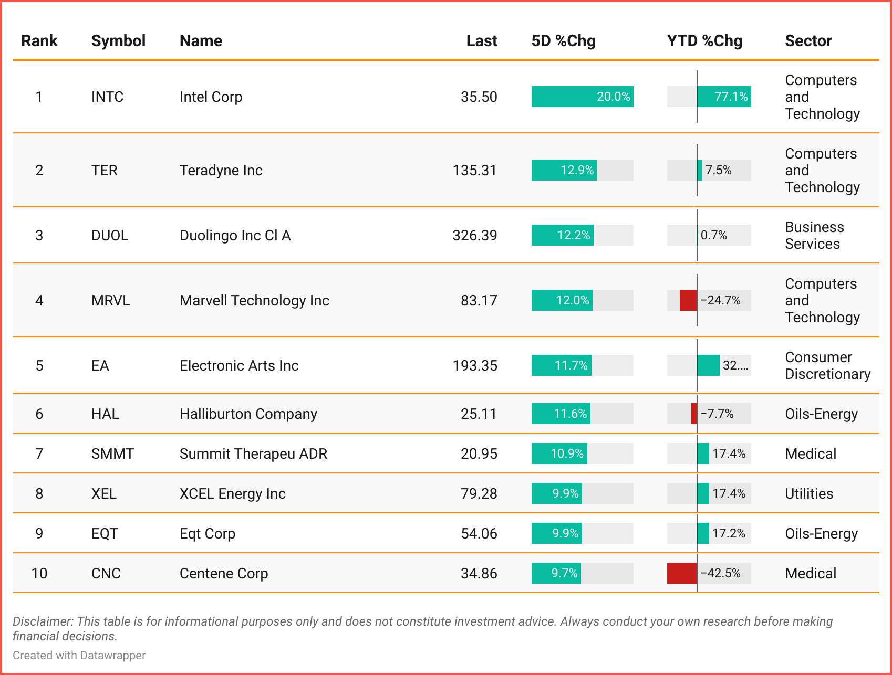The height and width of the screenshot is (675, 892).
Task: Click XEL's Utilities sector cell
Action: 808,494
